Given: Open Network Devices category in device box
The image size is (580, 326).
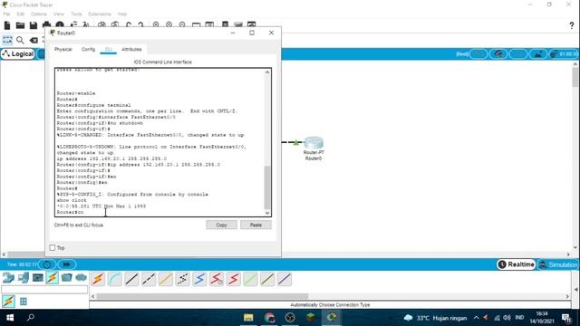Looking at the screenshot, I should (8, 278).
